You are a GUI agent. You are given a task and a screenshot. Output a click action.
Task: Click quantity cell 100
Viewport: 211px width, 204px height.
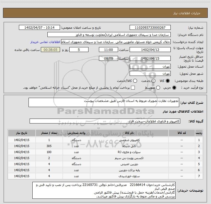point(49,152)
